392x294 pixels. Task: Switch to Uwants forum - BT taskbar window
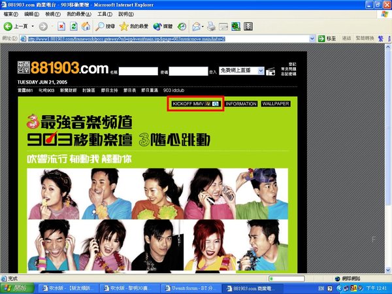pos(190,289)
